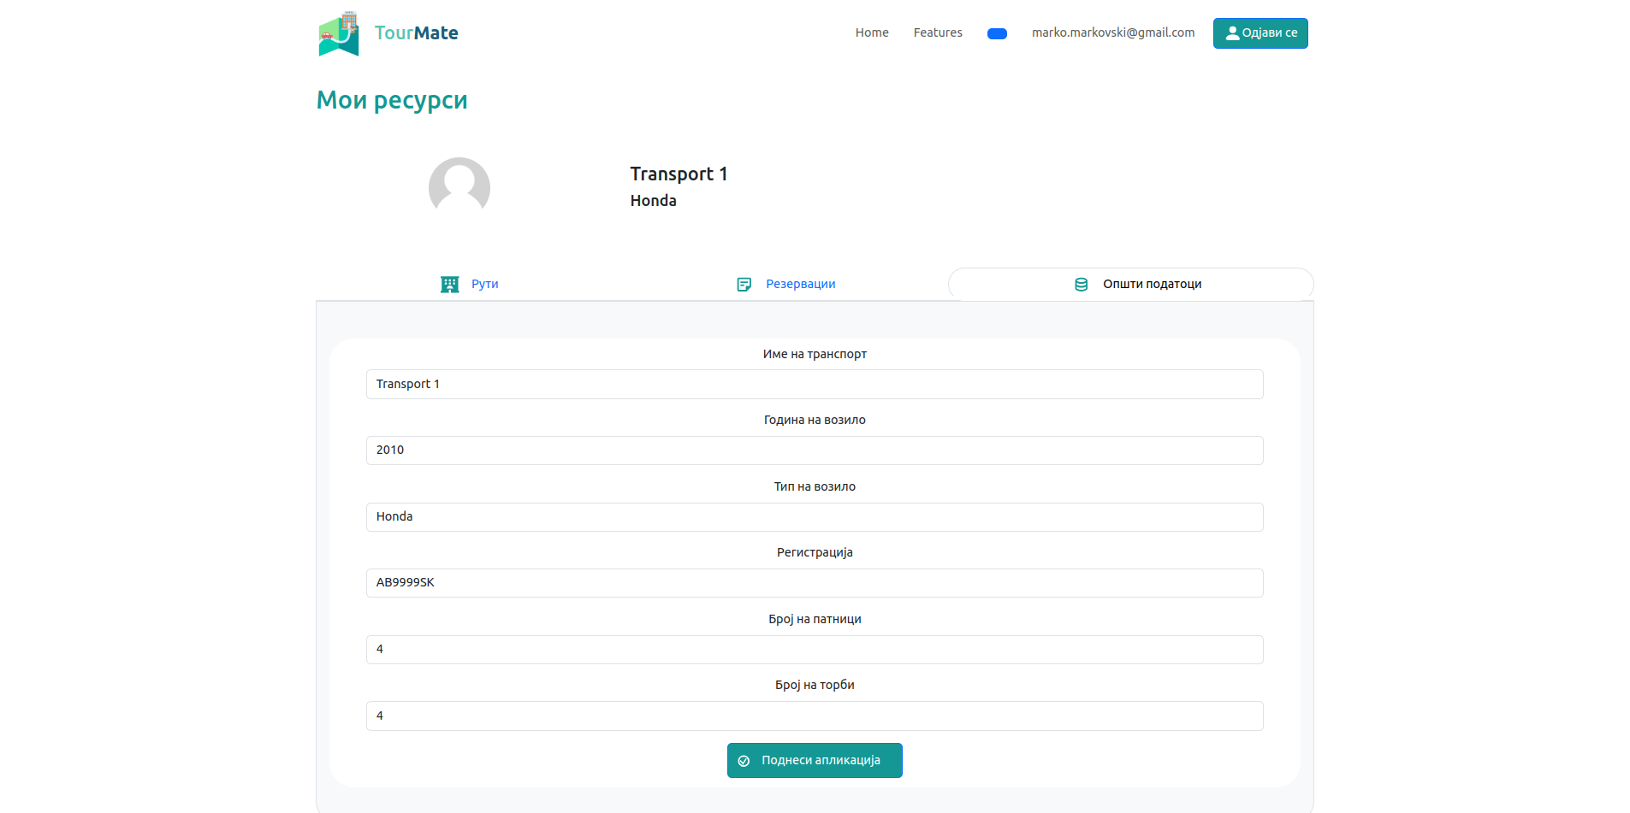Click the Број на патници input field
Screen dimensions: 1630x813
(x=814, y=650)
